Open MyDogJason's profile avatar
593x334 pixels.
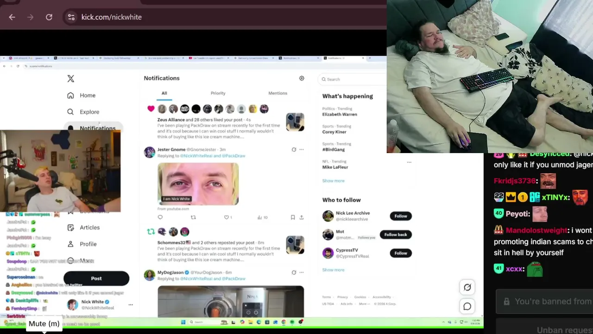click(149, 275)
